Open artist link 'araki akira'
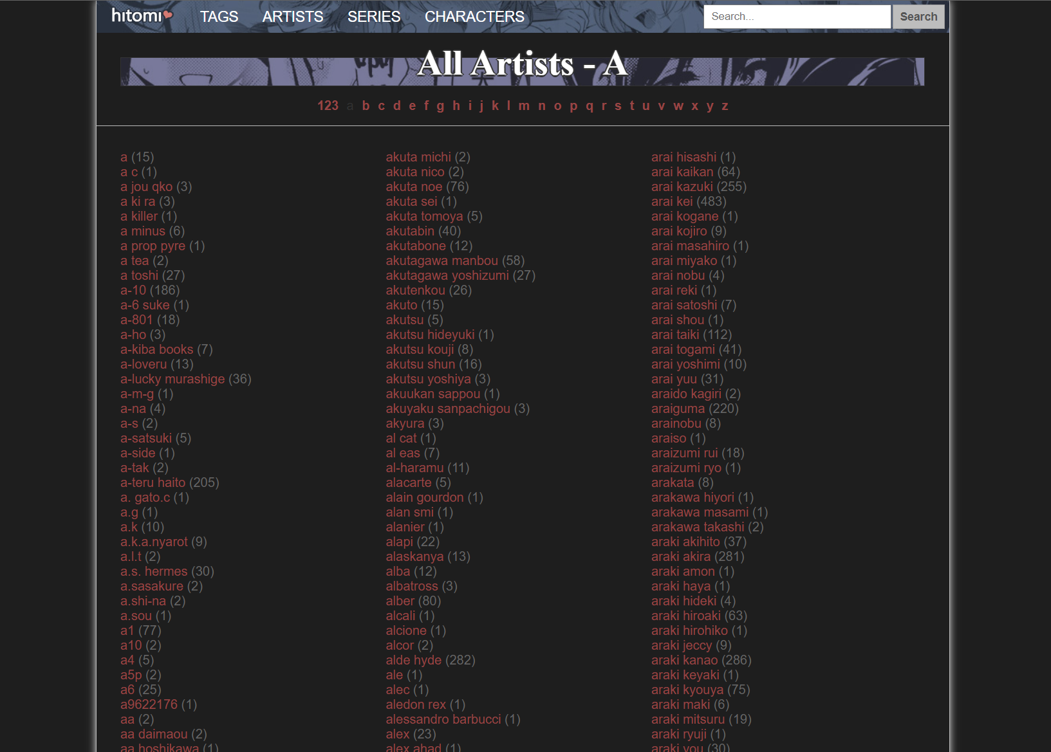The image size is (1051, 752). tap(681, 557)
